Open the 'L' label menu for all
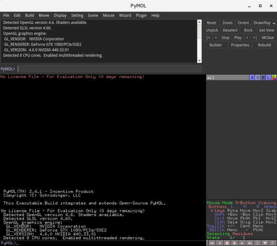277x246 pixels. pos(268,78)
